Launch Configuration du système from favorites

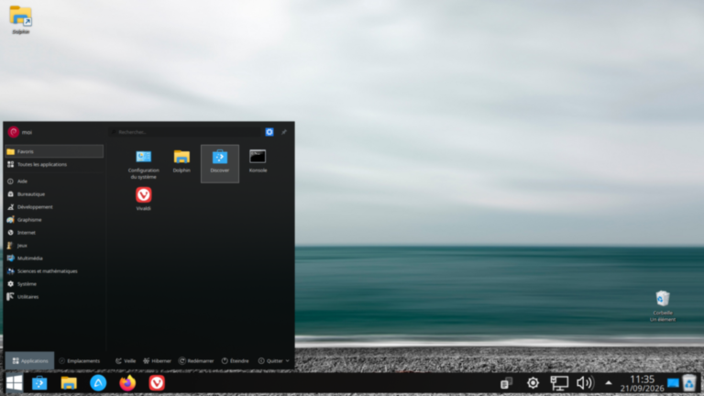pos(144,164)
